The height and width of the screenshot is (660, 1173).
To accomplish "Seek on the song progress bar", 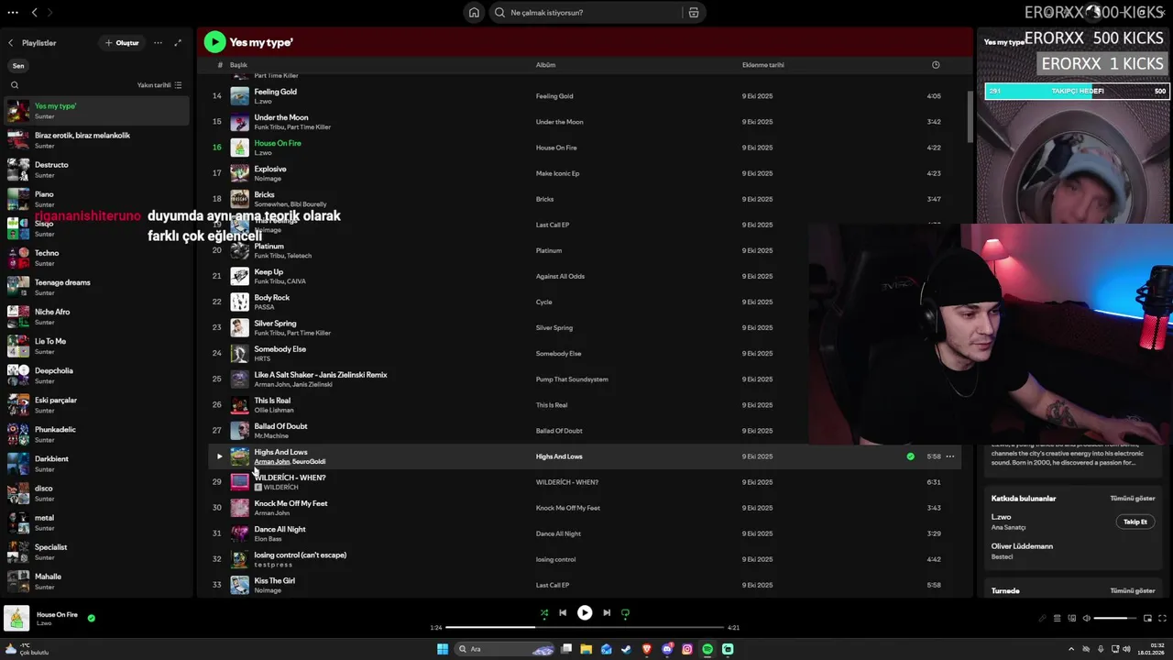I will (585, 628).
